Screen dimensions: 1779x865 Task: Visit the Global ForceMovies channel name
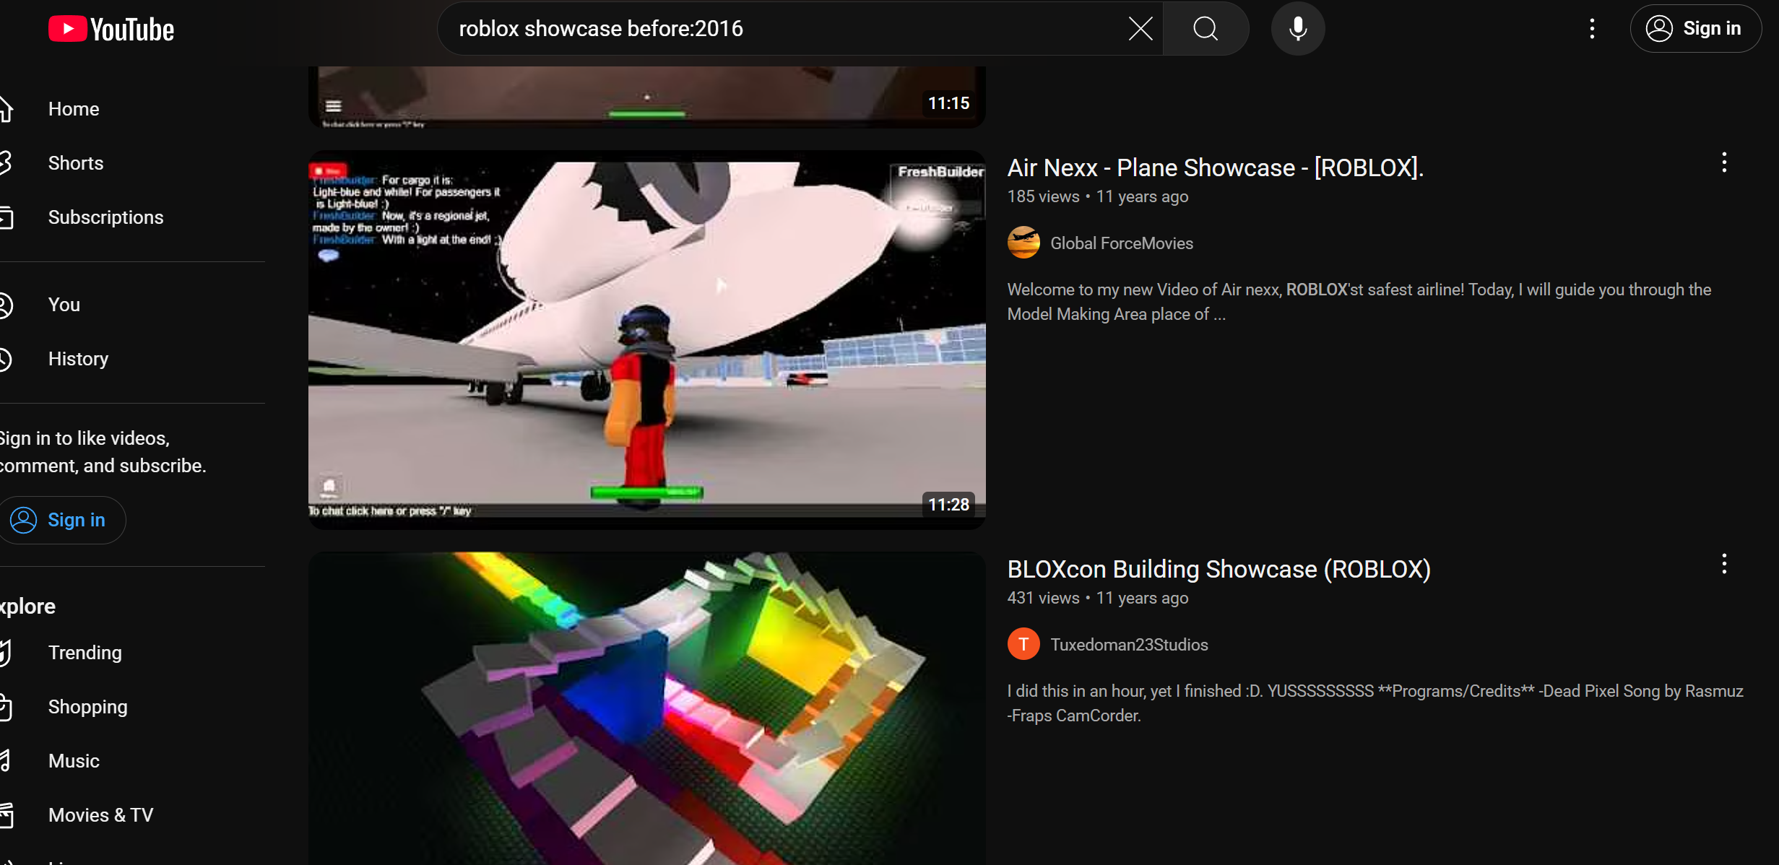[x=1121, y=243]
